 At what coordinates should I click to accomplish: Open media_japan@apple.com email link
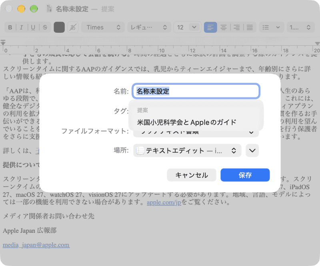36,245
